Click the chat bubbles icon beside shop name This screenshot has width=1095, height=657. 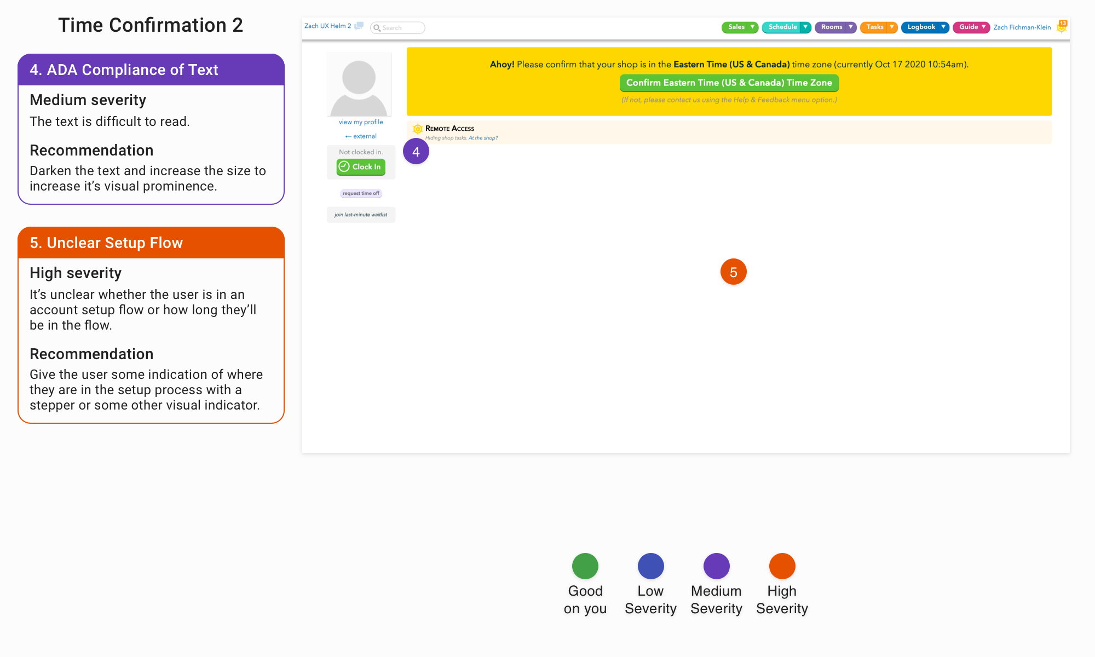pos(359,26)
